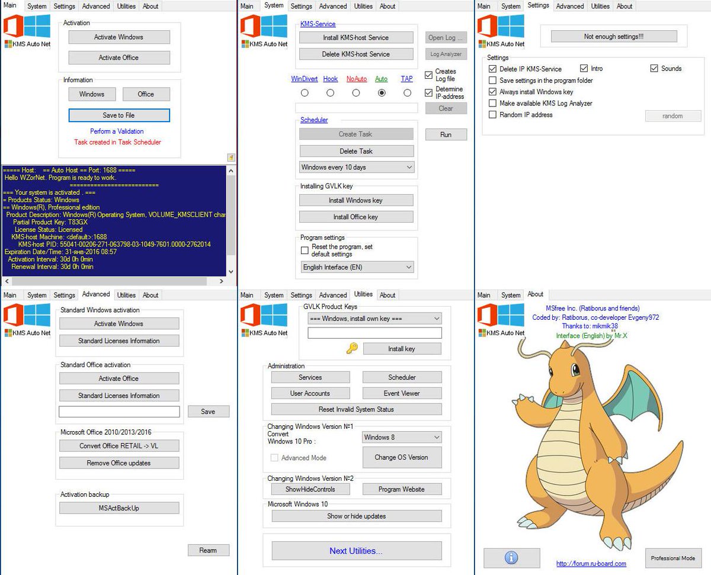
Task: Click the blue info icon button in About panel
Action: pyautogui.click(x=511, y=558)
